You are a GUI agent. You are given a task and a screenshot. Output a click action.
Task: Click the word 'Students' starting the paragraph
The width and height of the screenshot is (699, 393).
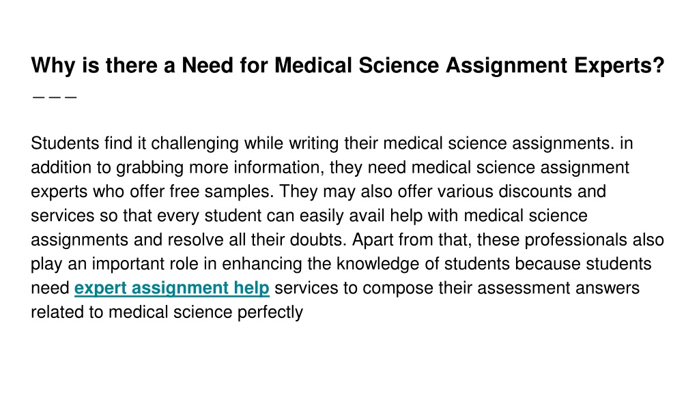click(65, 143)
